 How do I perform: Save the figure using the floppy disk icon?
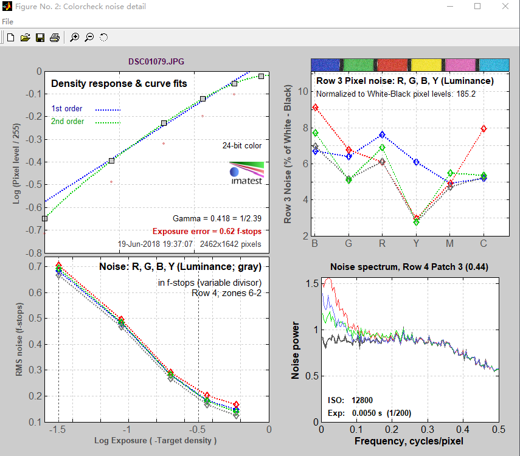(x=40, y=38)
